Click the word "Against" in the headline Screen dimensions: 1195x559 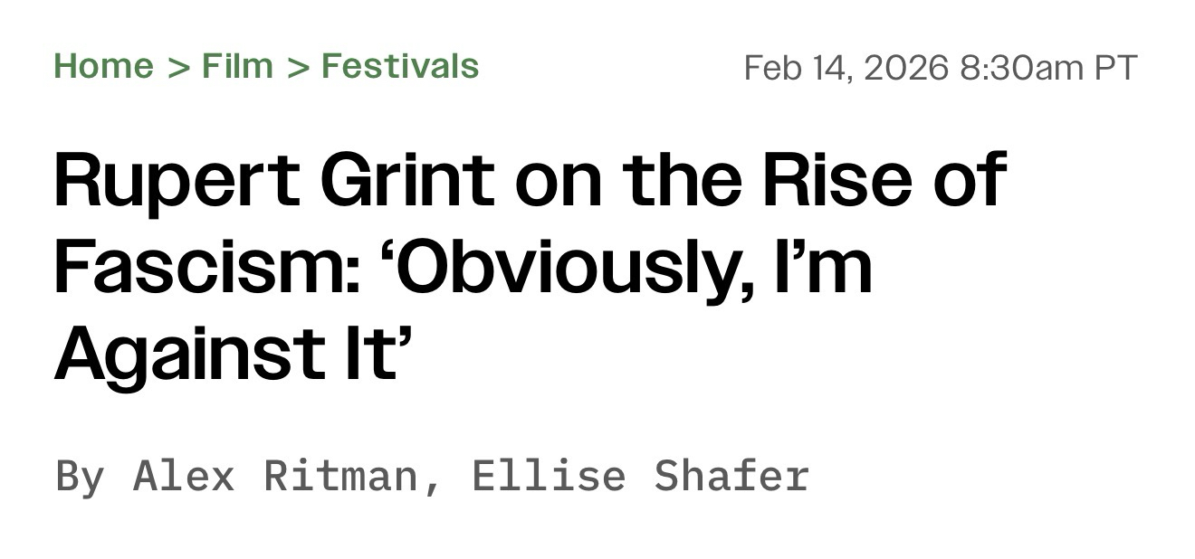(x=172, y=353)
